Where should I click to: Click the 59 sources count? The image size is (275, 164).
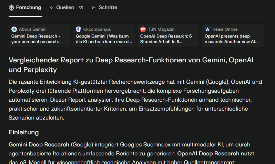pyautogui.click(x=81, y=8)
